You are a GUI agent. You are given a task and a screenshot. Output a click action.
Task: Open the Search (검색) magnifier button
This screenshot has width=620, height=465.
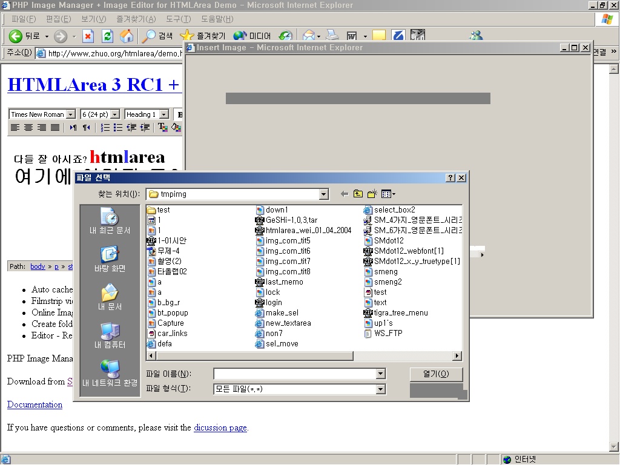click(157, 36)
